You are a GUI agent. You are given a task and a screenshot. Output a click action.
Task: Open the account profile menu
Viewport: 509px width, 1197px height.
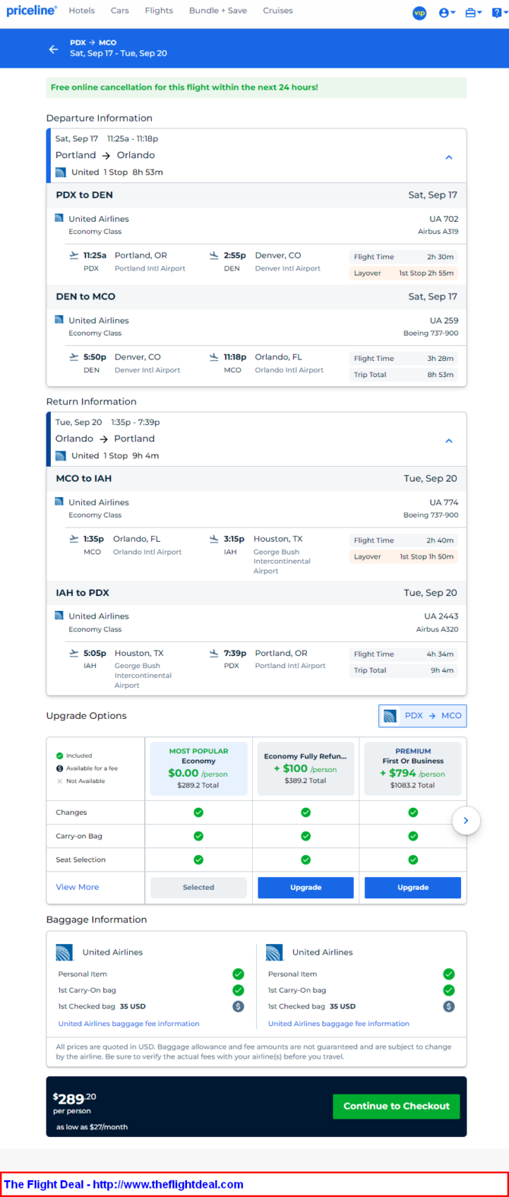point(447,13)
